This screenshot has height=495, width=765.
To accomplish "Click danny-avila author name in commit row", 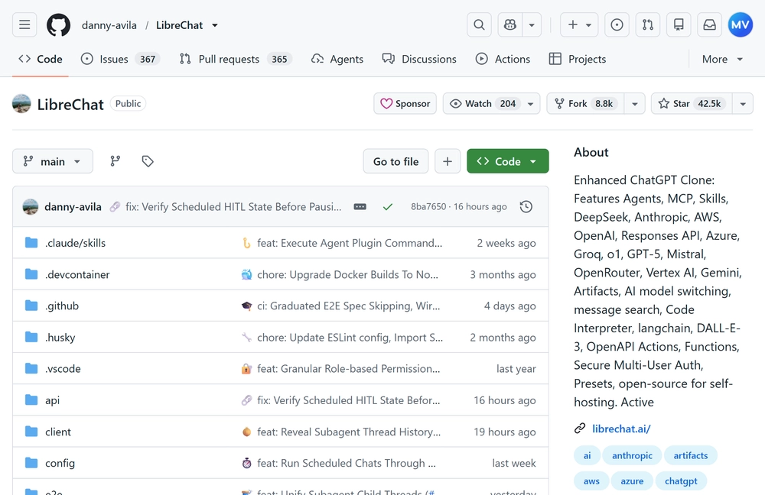I will (x=73, y=206).
